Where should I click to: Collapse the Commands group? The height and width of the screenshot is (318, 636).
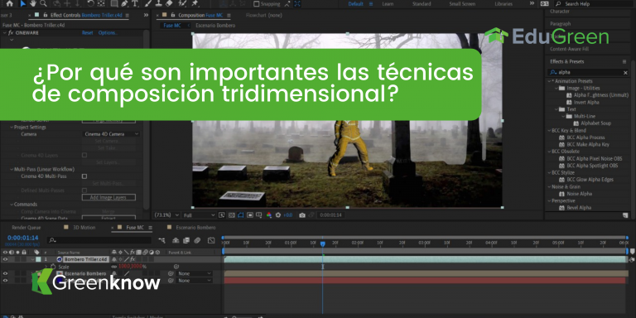pos(12,205)
